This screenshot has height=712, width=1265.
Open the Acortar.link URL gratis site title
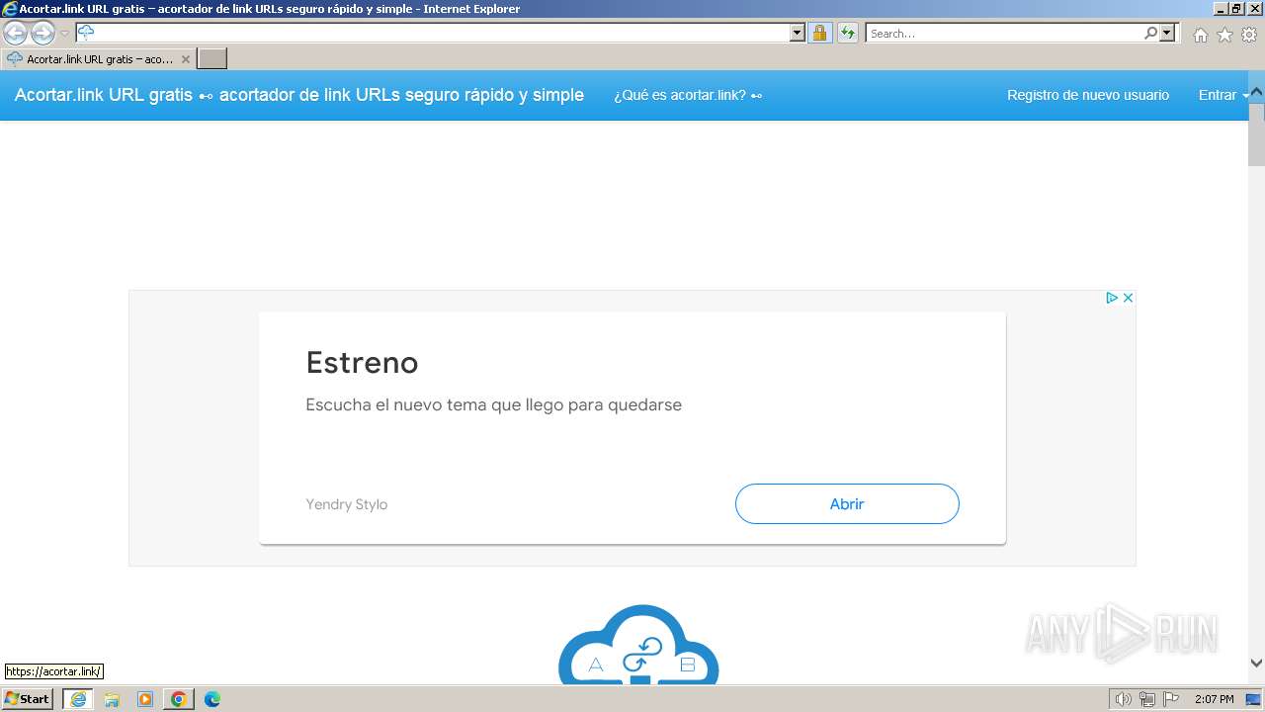298,95
